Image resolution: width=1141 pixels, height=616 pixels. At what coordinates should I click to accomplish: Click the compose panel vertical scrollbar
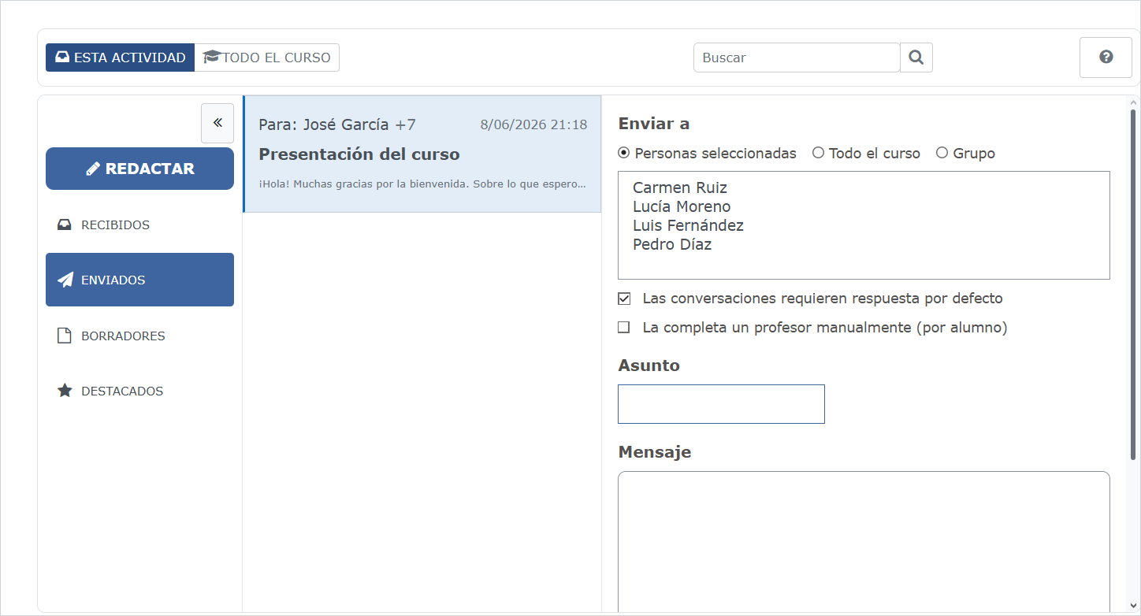tap(1133, 284)
